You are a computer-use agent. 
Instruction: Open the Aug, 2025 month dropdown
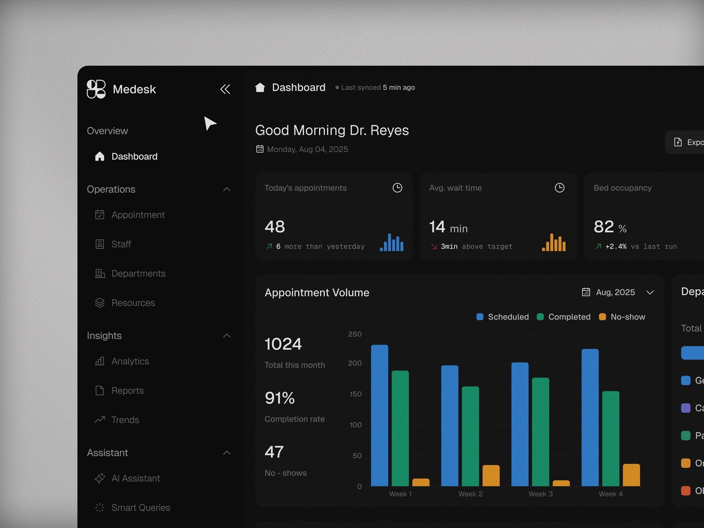(x=618, y=292)
